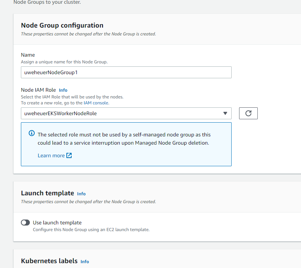The width and height of the screenshot is (301, 268).
Task: Open Info link next to Node IAM Role
Action: coord(63,90)
